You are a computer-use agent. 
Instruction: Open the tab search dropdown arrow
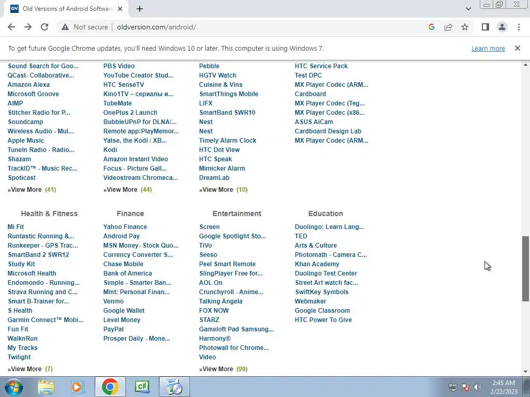[x=468, y=9]
